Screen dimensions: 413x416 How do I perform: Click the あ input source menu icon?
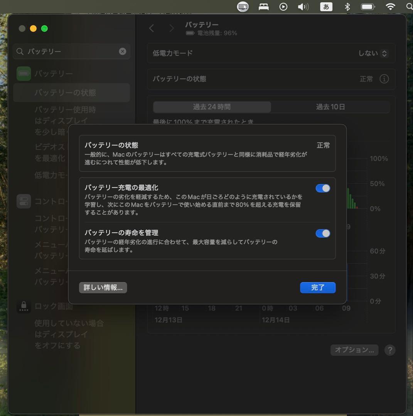326,7
